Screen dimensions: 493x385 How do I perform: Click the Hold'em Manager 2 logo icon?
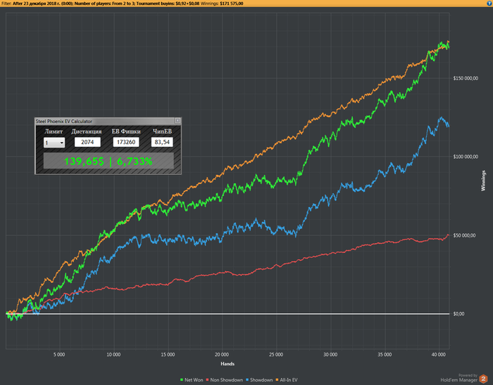[x=484, y=379]
